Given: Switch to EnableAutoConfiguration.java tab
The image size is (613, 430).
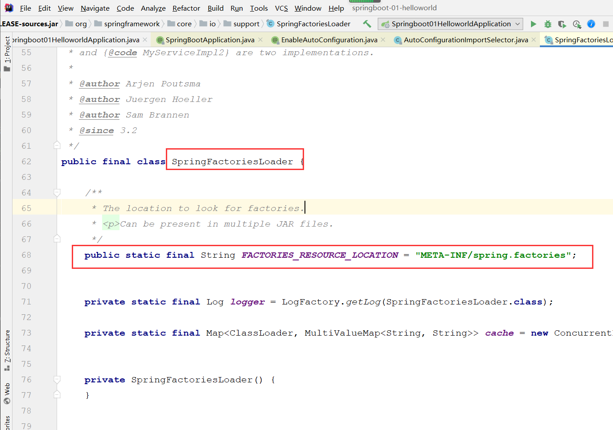Looking at the screenshot, I should [x=329, y=40].
